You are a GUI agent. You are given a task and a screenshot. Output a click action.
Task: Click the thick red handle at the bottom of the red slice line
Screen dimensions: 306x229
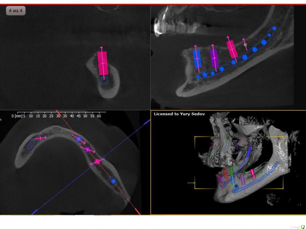(x=137, y=211)
